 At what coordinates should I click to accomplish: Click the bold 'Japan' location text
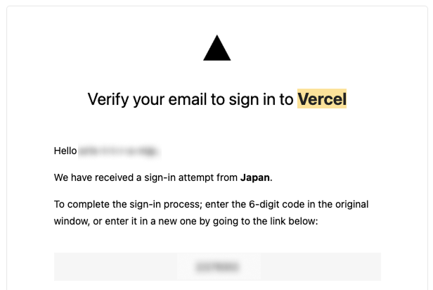255,177
